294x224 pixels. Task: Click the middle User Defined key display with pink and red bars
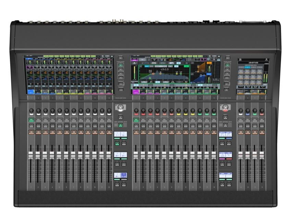click(225, 155)
